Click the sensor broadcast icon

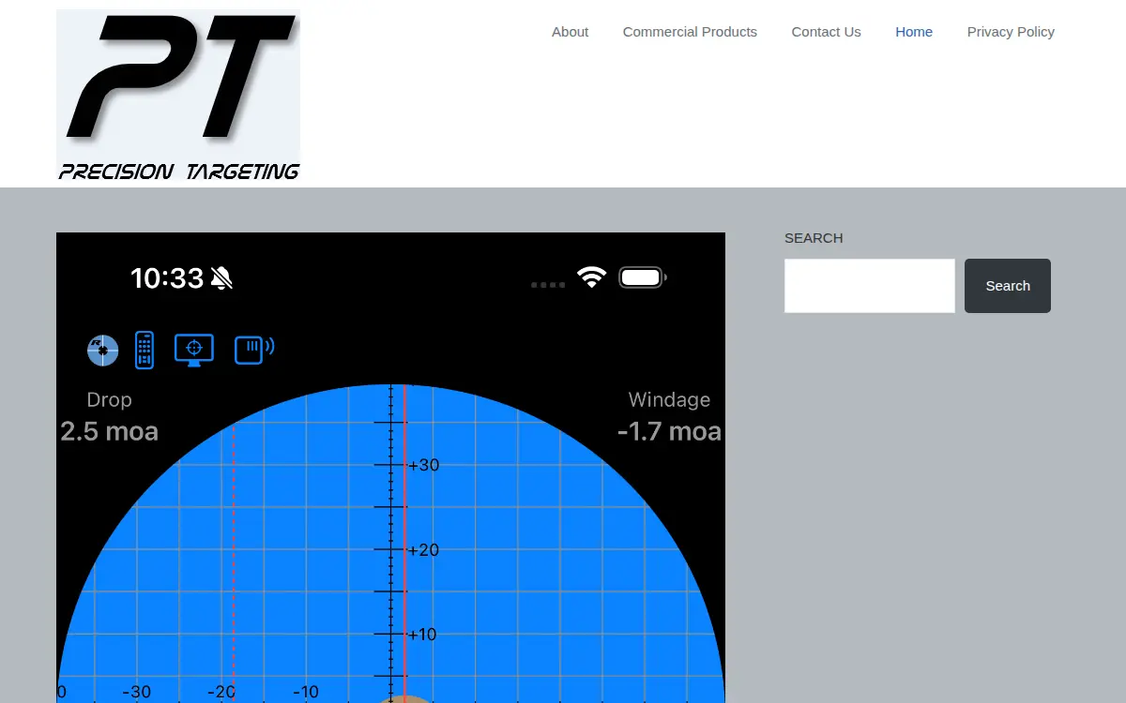254,350
